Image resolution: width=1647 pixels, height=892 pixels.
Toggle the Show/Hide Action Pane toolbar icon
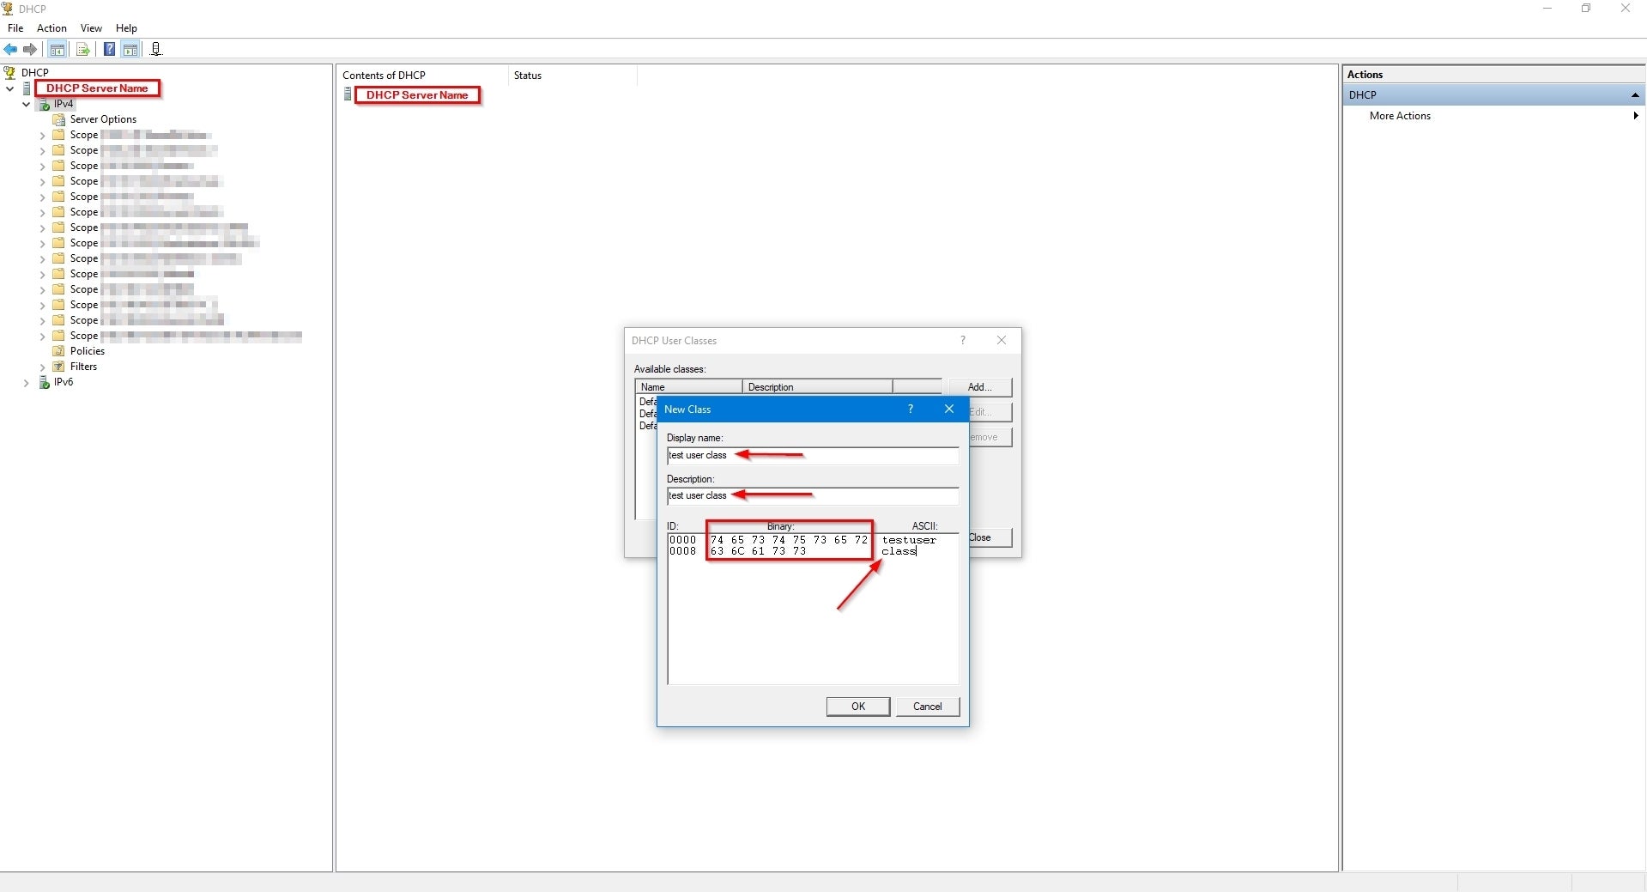[x=130, y=49]
